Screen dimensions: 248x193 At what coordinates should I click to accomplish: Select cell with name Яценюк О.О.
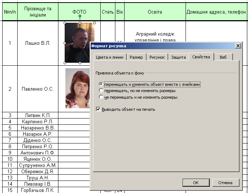pyautogui.click(x=38, y=159)
